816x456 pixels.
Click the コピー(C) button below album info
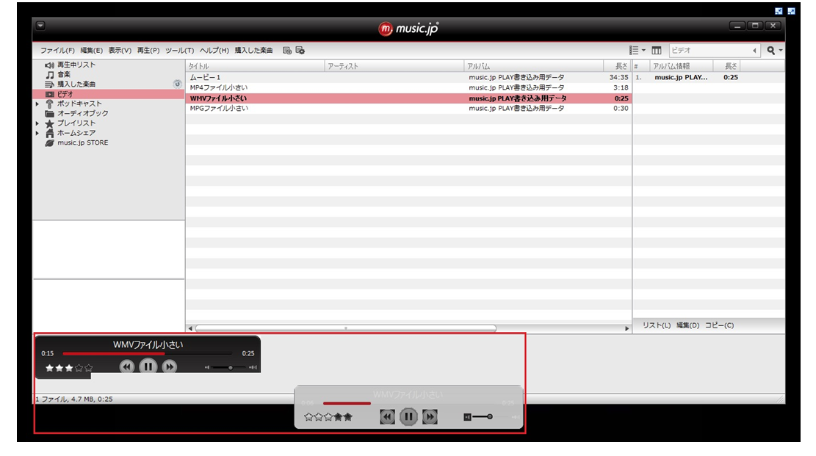coord(719,325)
